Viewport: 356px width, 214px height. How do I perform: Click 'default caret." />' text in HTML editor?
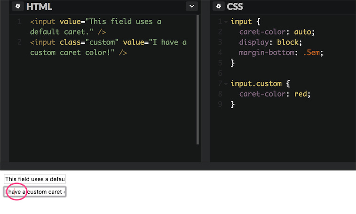click(68, 32)
